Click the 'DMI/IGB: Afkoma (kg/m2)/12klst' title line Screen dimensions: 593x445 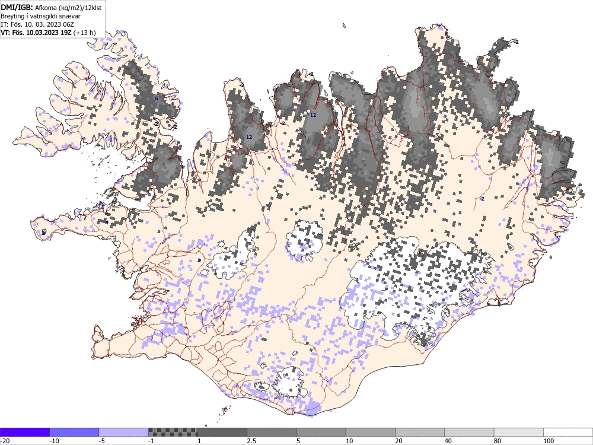tap(51, 7)
